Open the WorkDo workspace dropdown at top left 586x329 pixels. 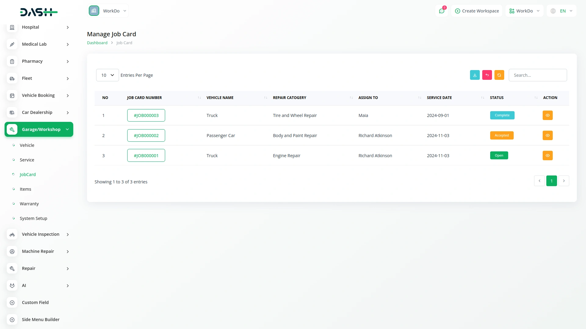point(108,11)
